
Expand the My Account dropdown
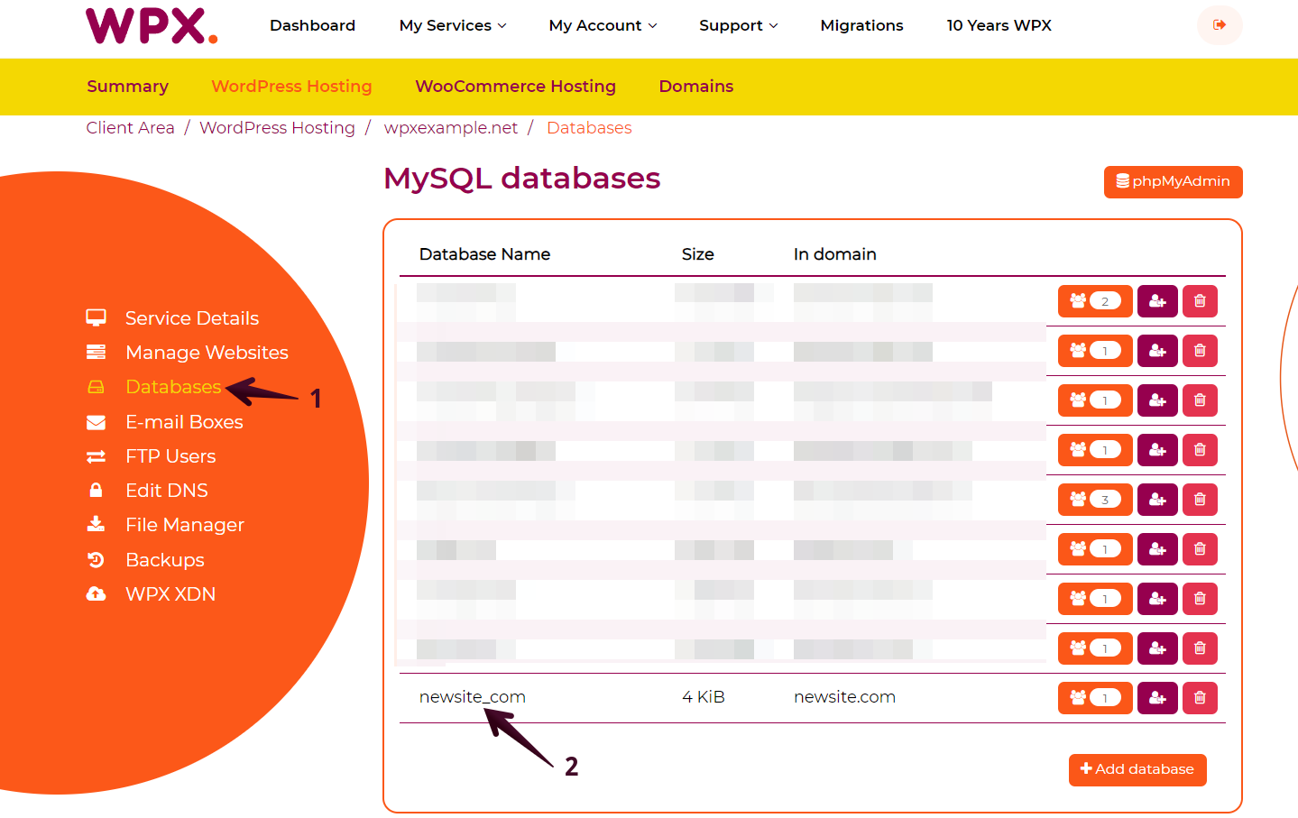point(603,25)
